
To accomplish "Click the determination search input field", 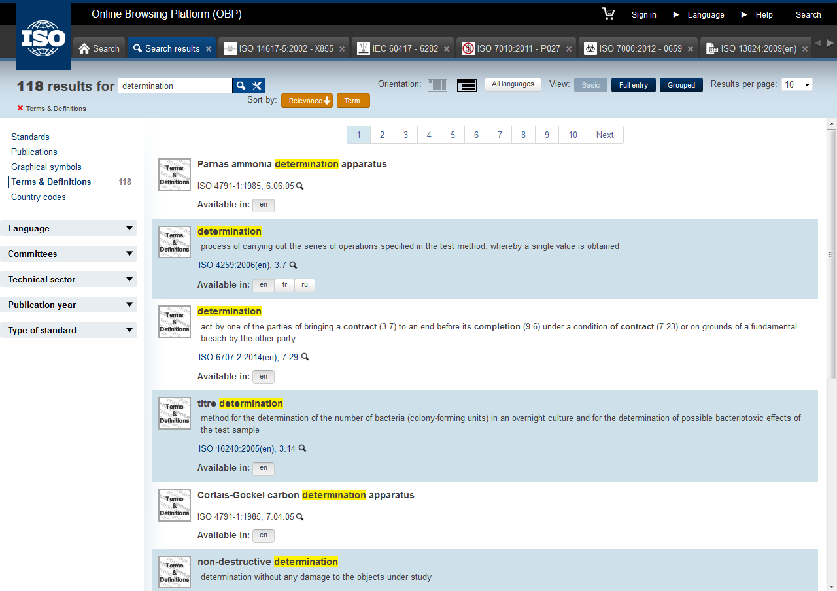I will click(x=175, y=86).
